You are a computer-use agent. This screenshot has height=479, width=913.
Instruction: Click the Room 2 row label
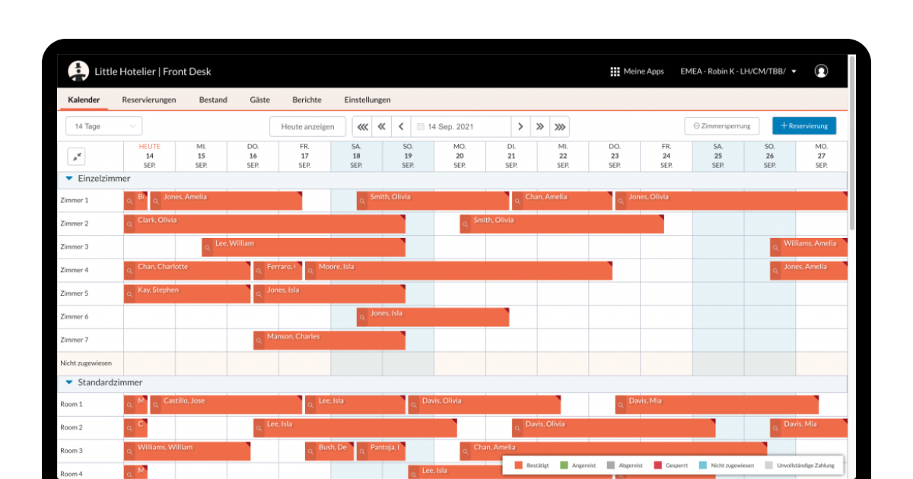(x=72, y=428)
